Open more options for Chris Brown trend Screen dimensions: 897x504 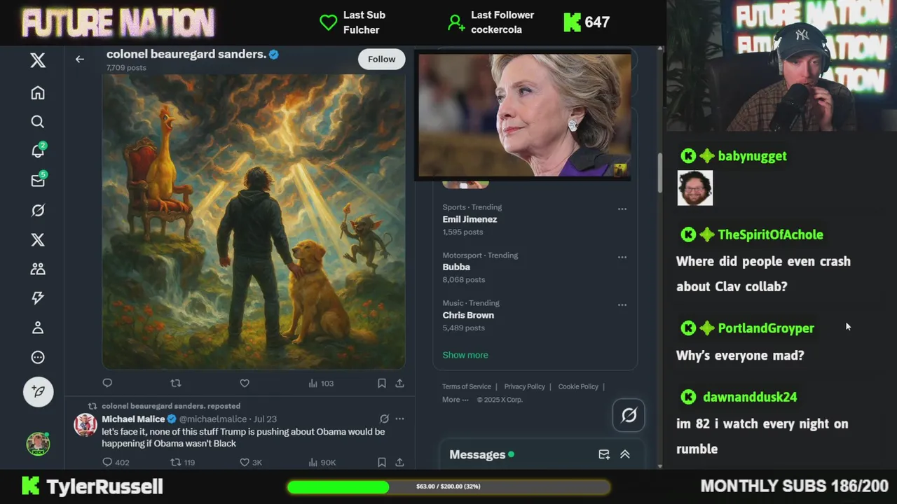click(x=622, y=304)
